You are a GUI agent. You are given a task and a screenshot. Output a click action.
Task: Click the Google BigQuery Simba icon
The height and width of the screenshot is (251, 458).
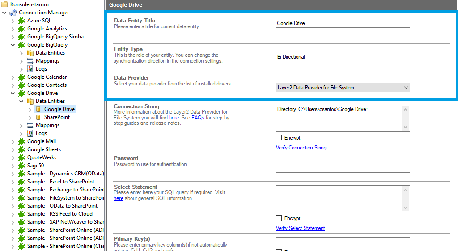click(x=21, y=37)
